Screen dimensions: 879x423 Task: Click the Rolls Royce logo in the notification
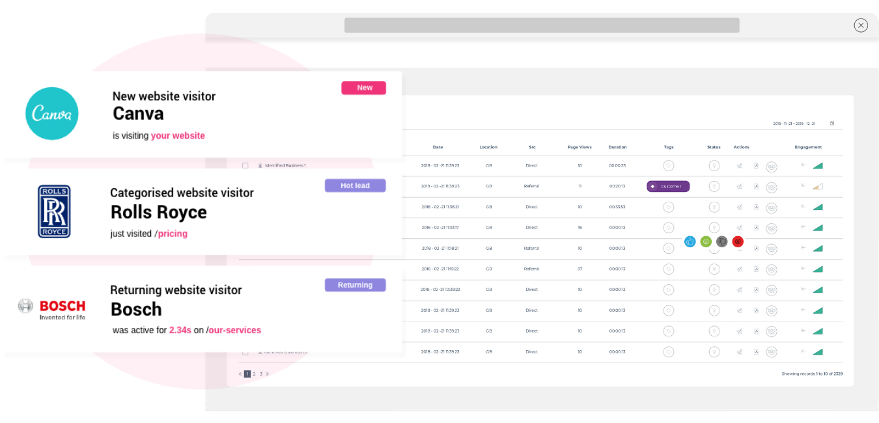click(54, 211)
